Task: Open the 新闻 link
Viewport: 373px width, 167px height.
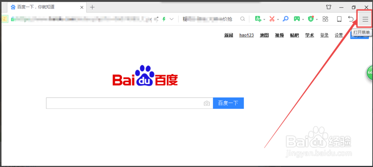Action: (x=229, y=35)
